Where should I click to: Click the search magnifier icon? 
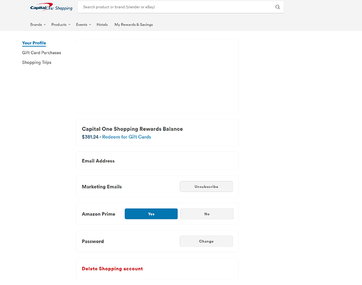point(277,7)
